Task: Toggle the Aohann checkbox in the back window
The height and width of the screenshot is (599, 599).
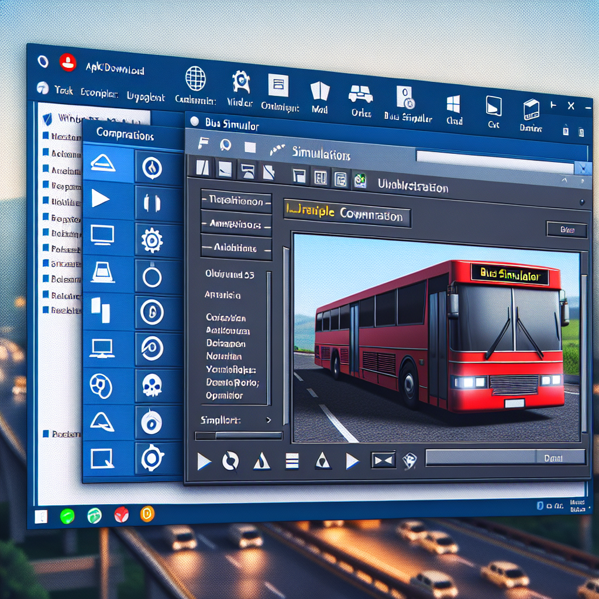Action: point(46,152)
